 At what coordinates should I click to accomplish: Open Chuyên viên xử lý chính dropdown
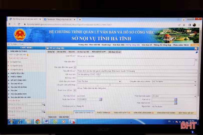click(x=195, y=82)
